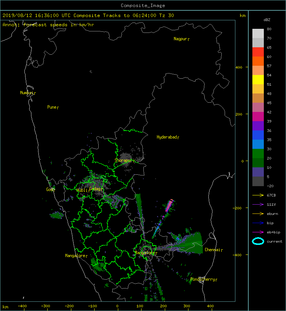Click the cyan current ellipse symbol
The width and height of the screenshot is (286, 311).
[258, 241]
